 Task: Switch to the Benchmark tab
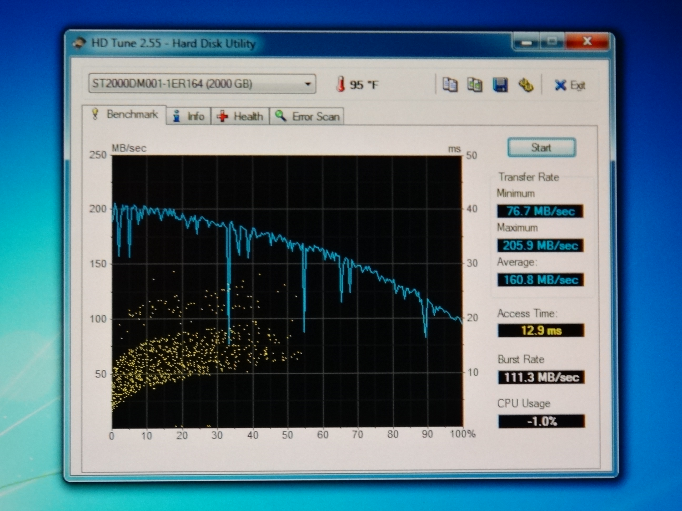coord(124,115)
